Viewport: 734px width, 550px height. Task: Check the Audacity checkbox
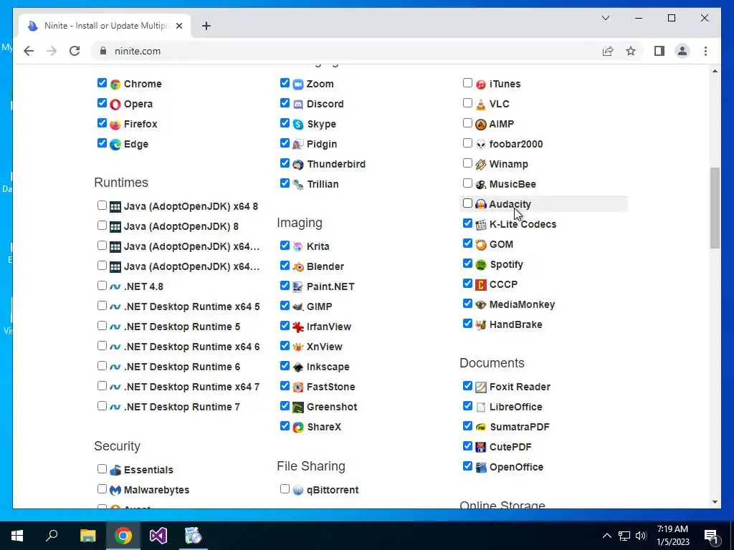[x=467, y=203]
